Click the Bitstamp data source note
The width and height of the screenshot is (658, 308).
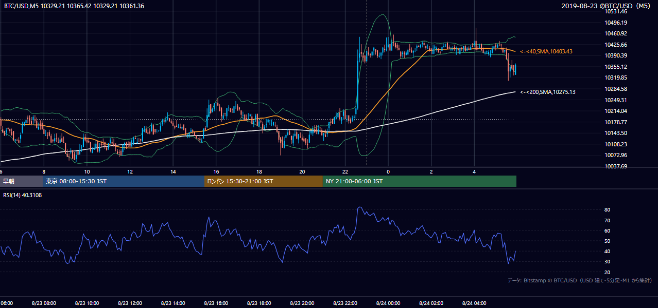(580, 280)
